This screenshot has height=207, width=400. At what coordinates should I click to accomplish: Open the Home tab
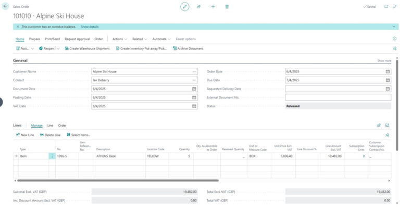20,39
